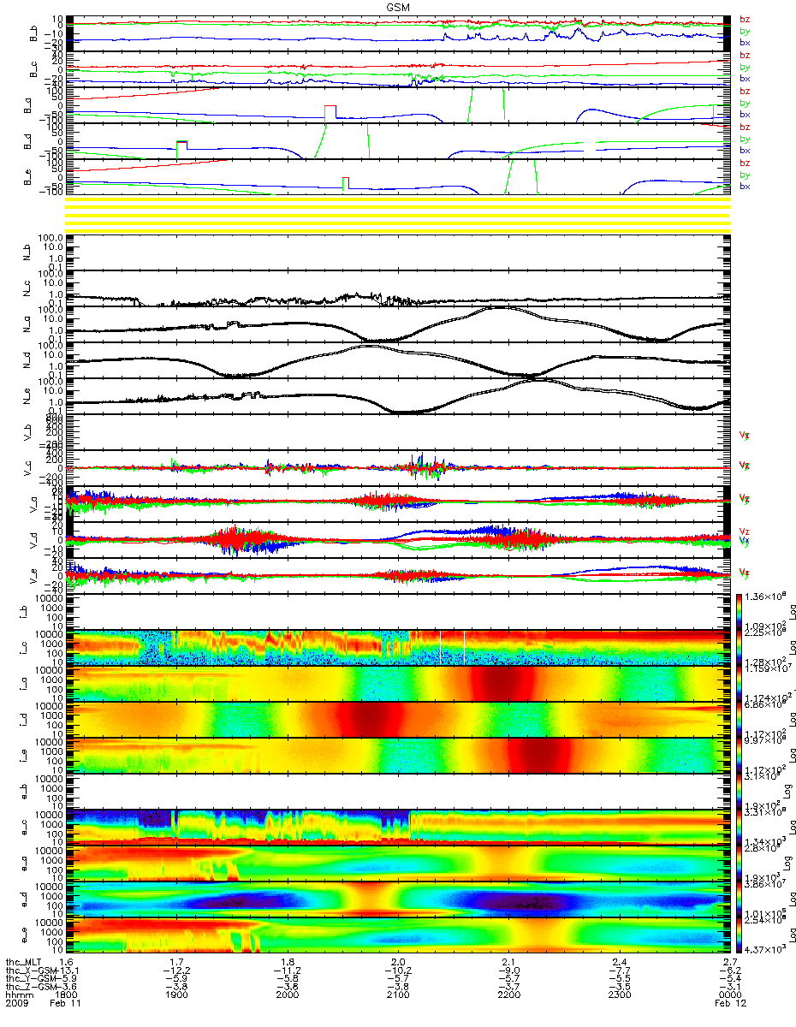This screenshot has height=1027, width=796.
Task: Click the by legend of the B_c panel
Action: (745, 67)
